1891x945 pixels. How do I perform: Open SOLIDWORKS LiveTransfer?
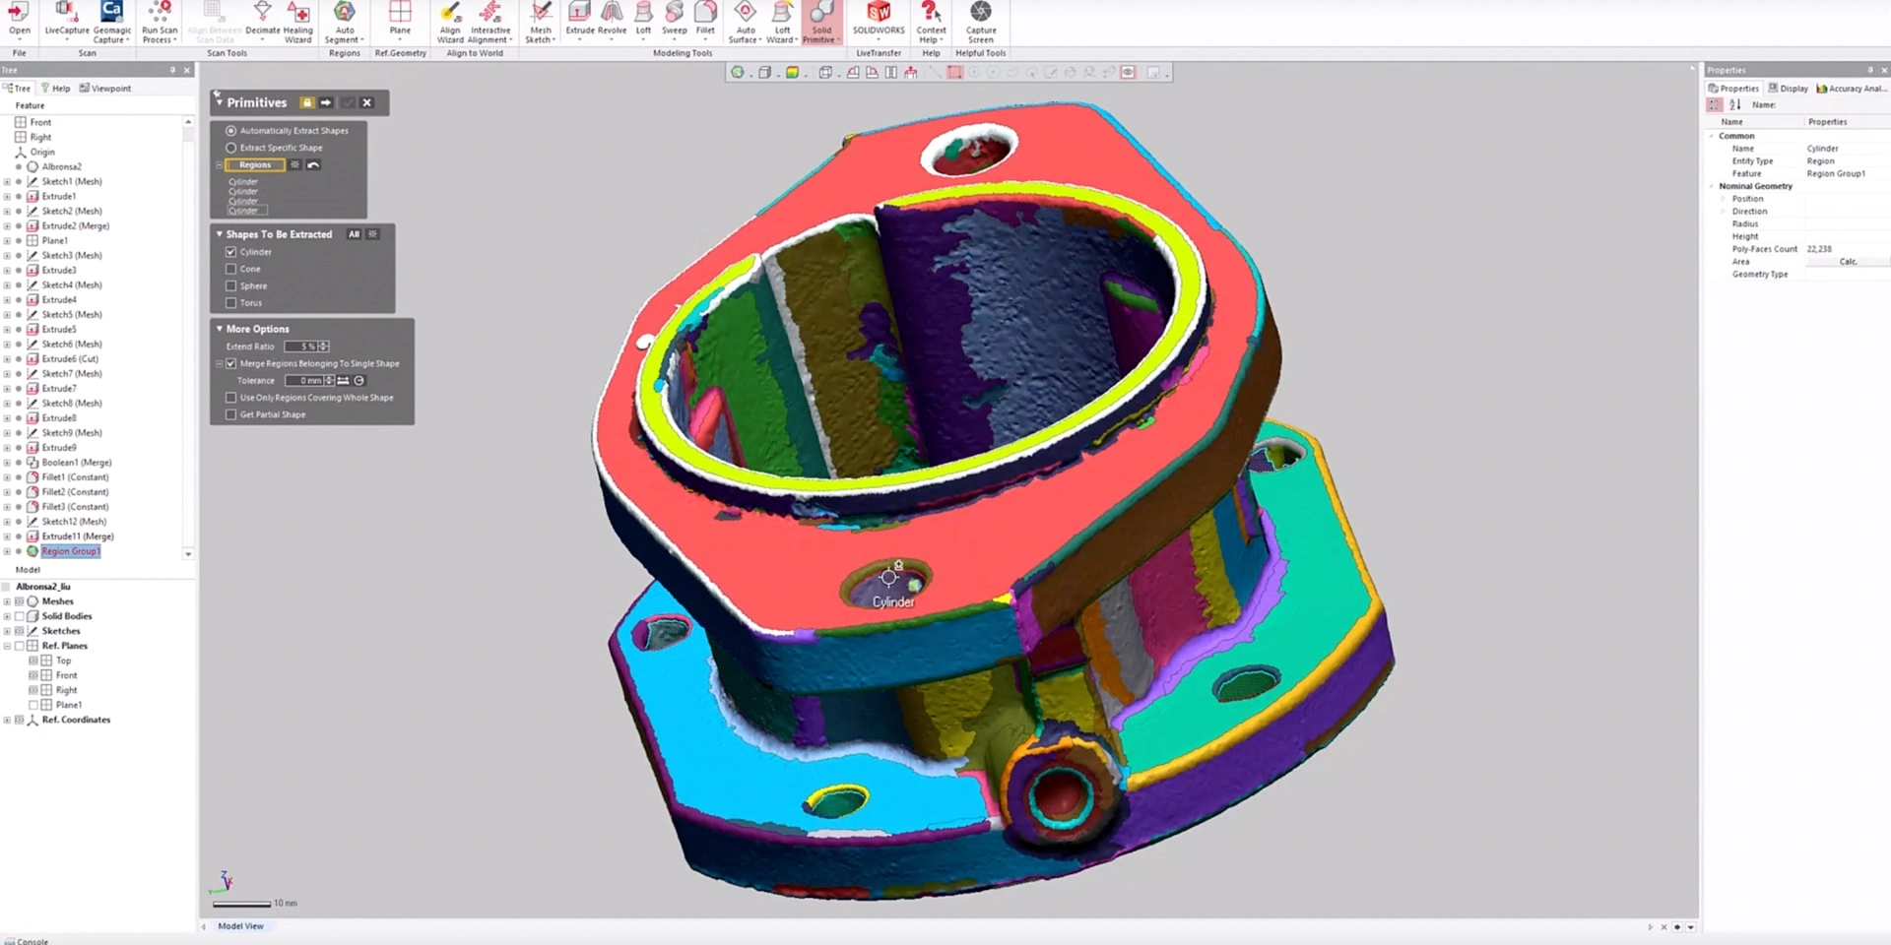coord(878,20)
